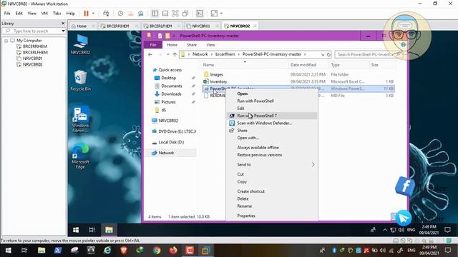Take a snapshot of this virtual machine
This screenshot has height=257, width=458.
click(120, 14)
